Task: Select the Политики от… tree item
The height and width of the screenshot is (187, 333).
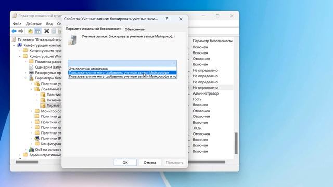Action: tap(51, 122)
